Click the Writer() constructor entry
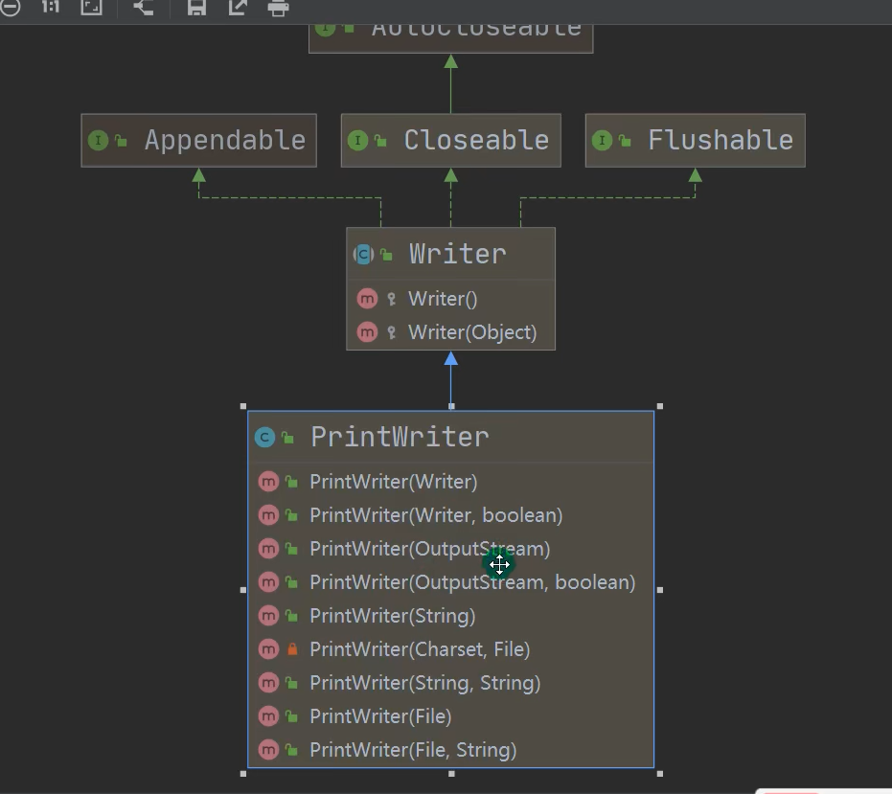 (x=442, y=299)
